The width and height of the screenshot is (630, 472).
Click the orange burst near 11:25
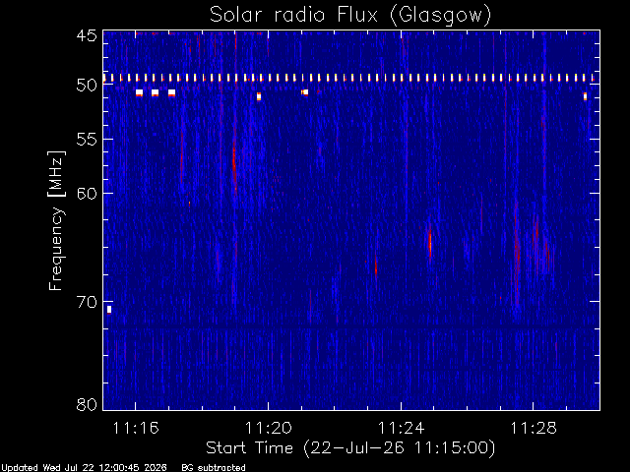coord(430,242)
